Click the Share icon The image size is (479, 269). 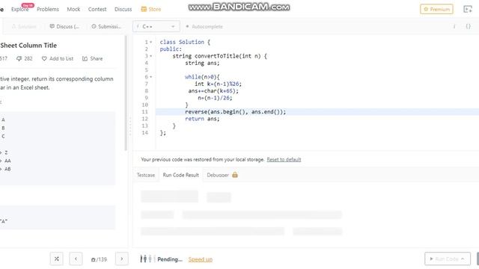pos(85,58)
